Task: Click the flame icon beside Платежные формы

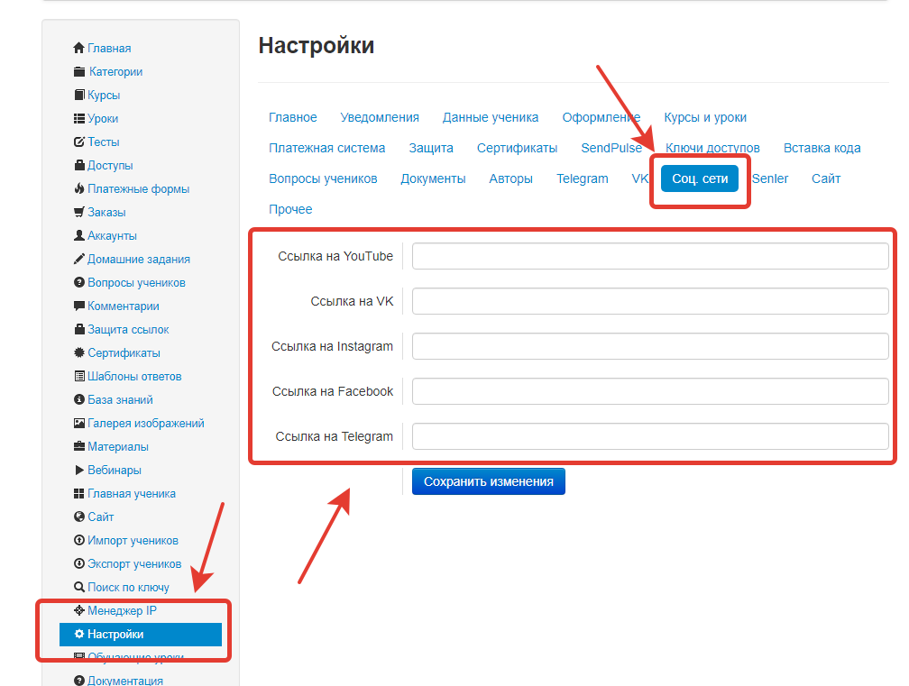Action: [79, 189]
